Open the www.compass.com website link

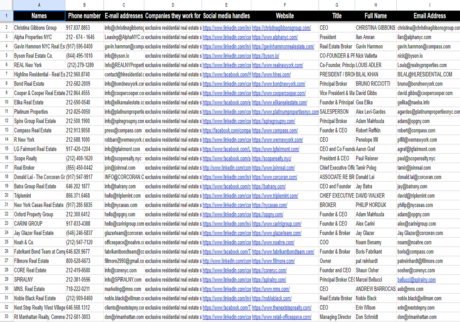point(275,130)
